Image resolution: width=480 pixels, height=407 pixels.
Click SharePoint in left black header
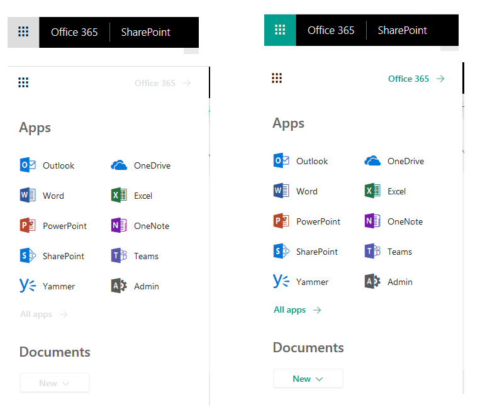tap(145, 32)
